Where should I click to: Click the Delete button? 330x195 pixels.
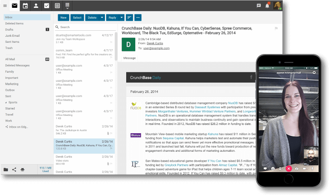(x=92, y=18)
